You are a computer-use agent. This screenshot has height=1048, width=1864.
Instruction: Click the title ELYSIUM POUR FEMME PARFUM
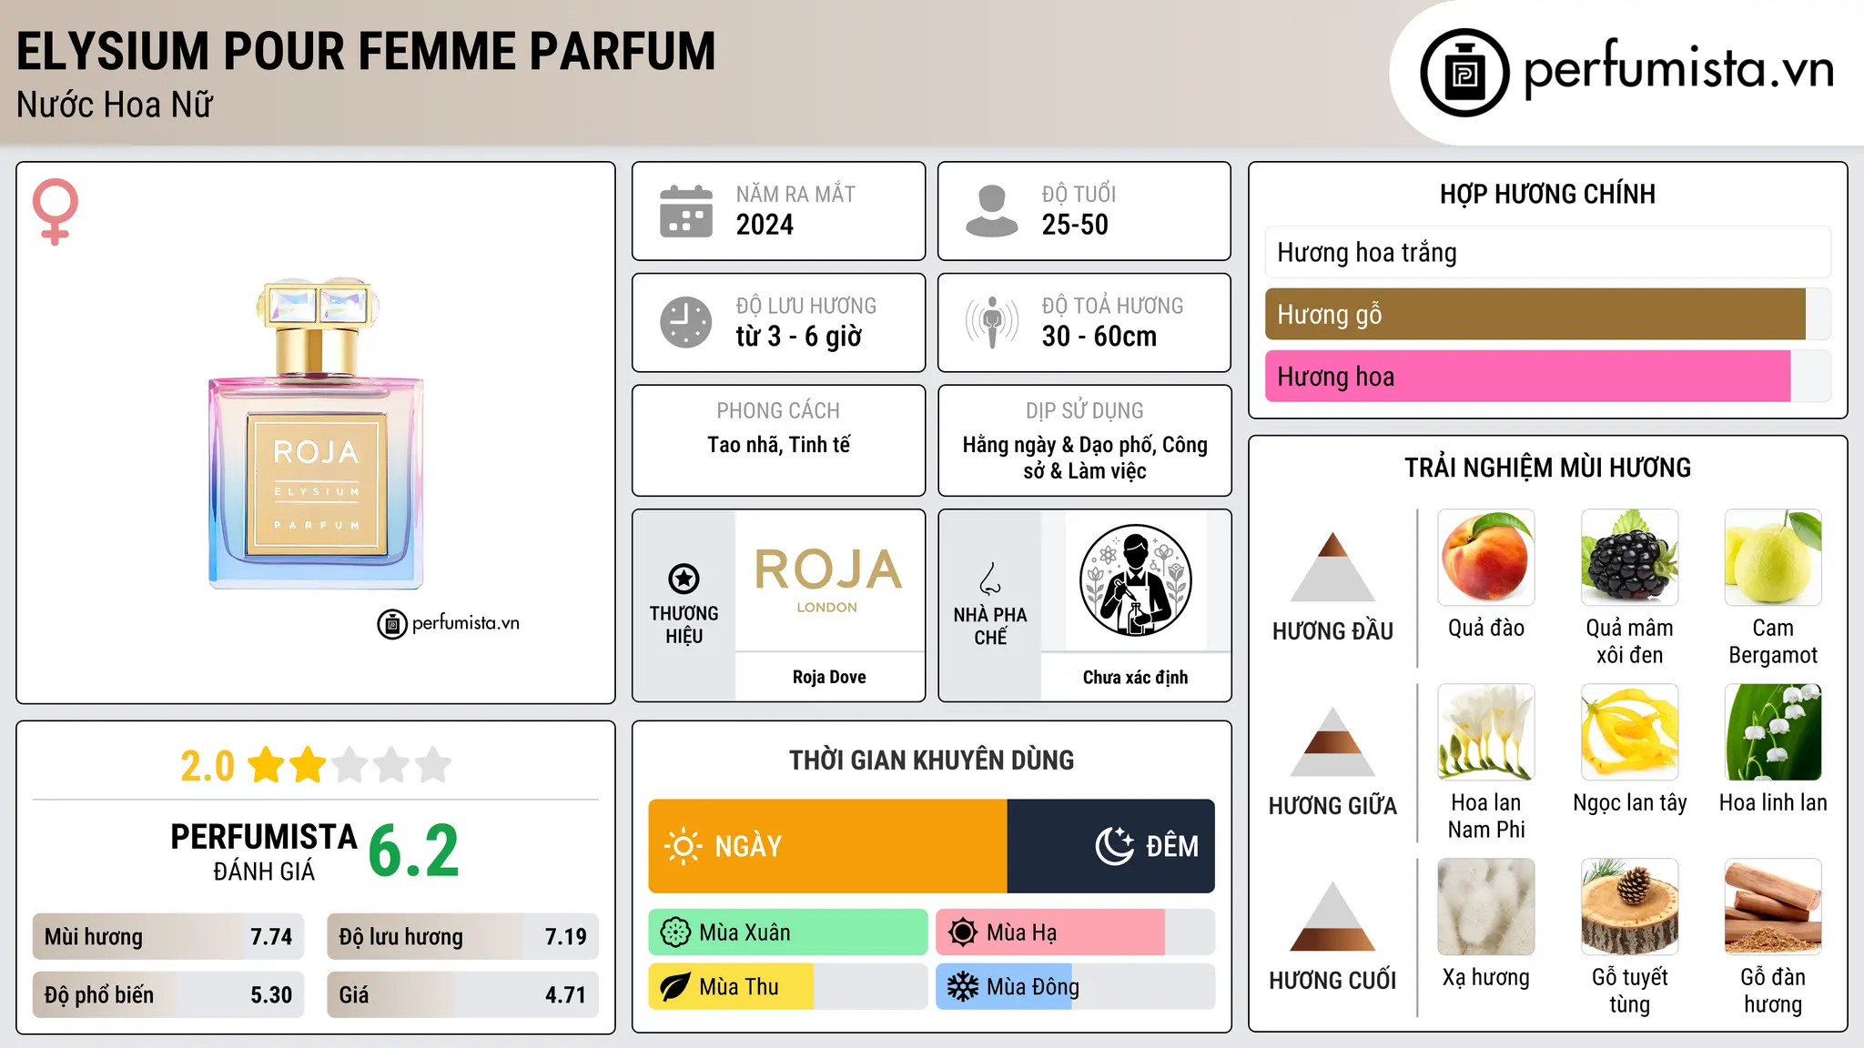[x=366, y=51]
